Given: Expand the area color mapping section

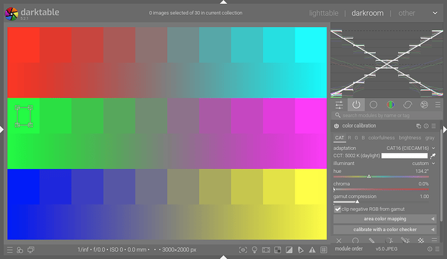Looking at the screenshot, I should (385, 219).
